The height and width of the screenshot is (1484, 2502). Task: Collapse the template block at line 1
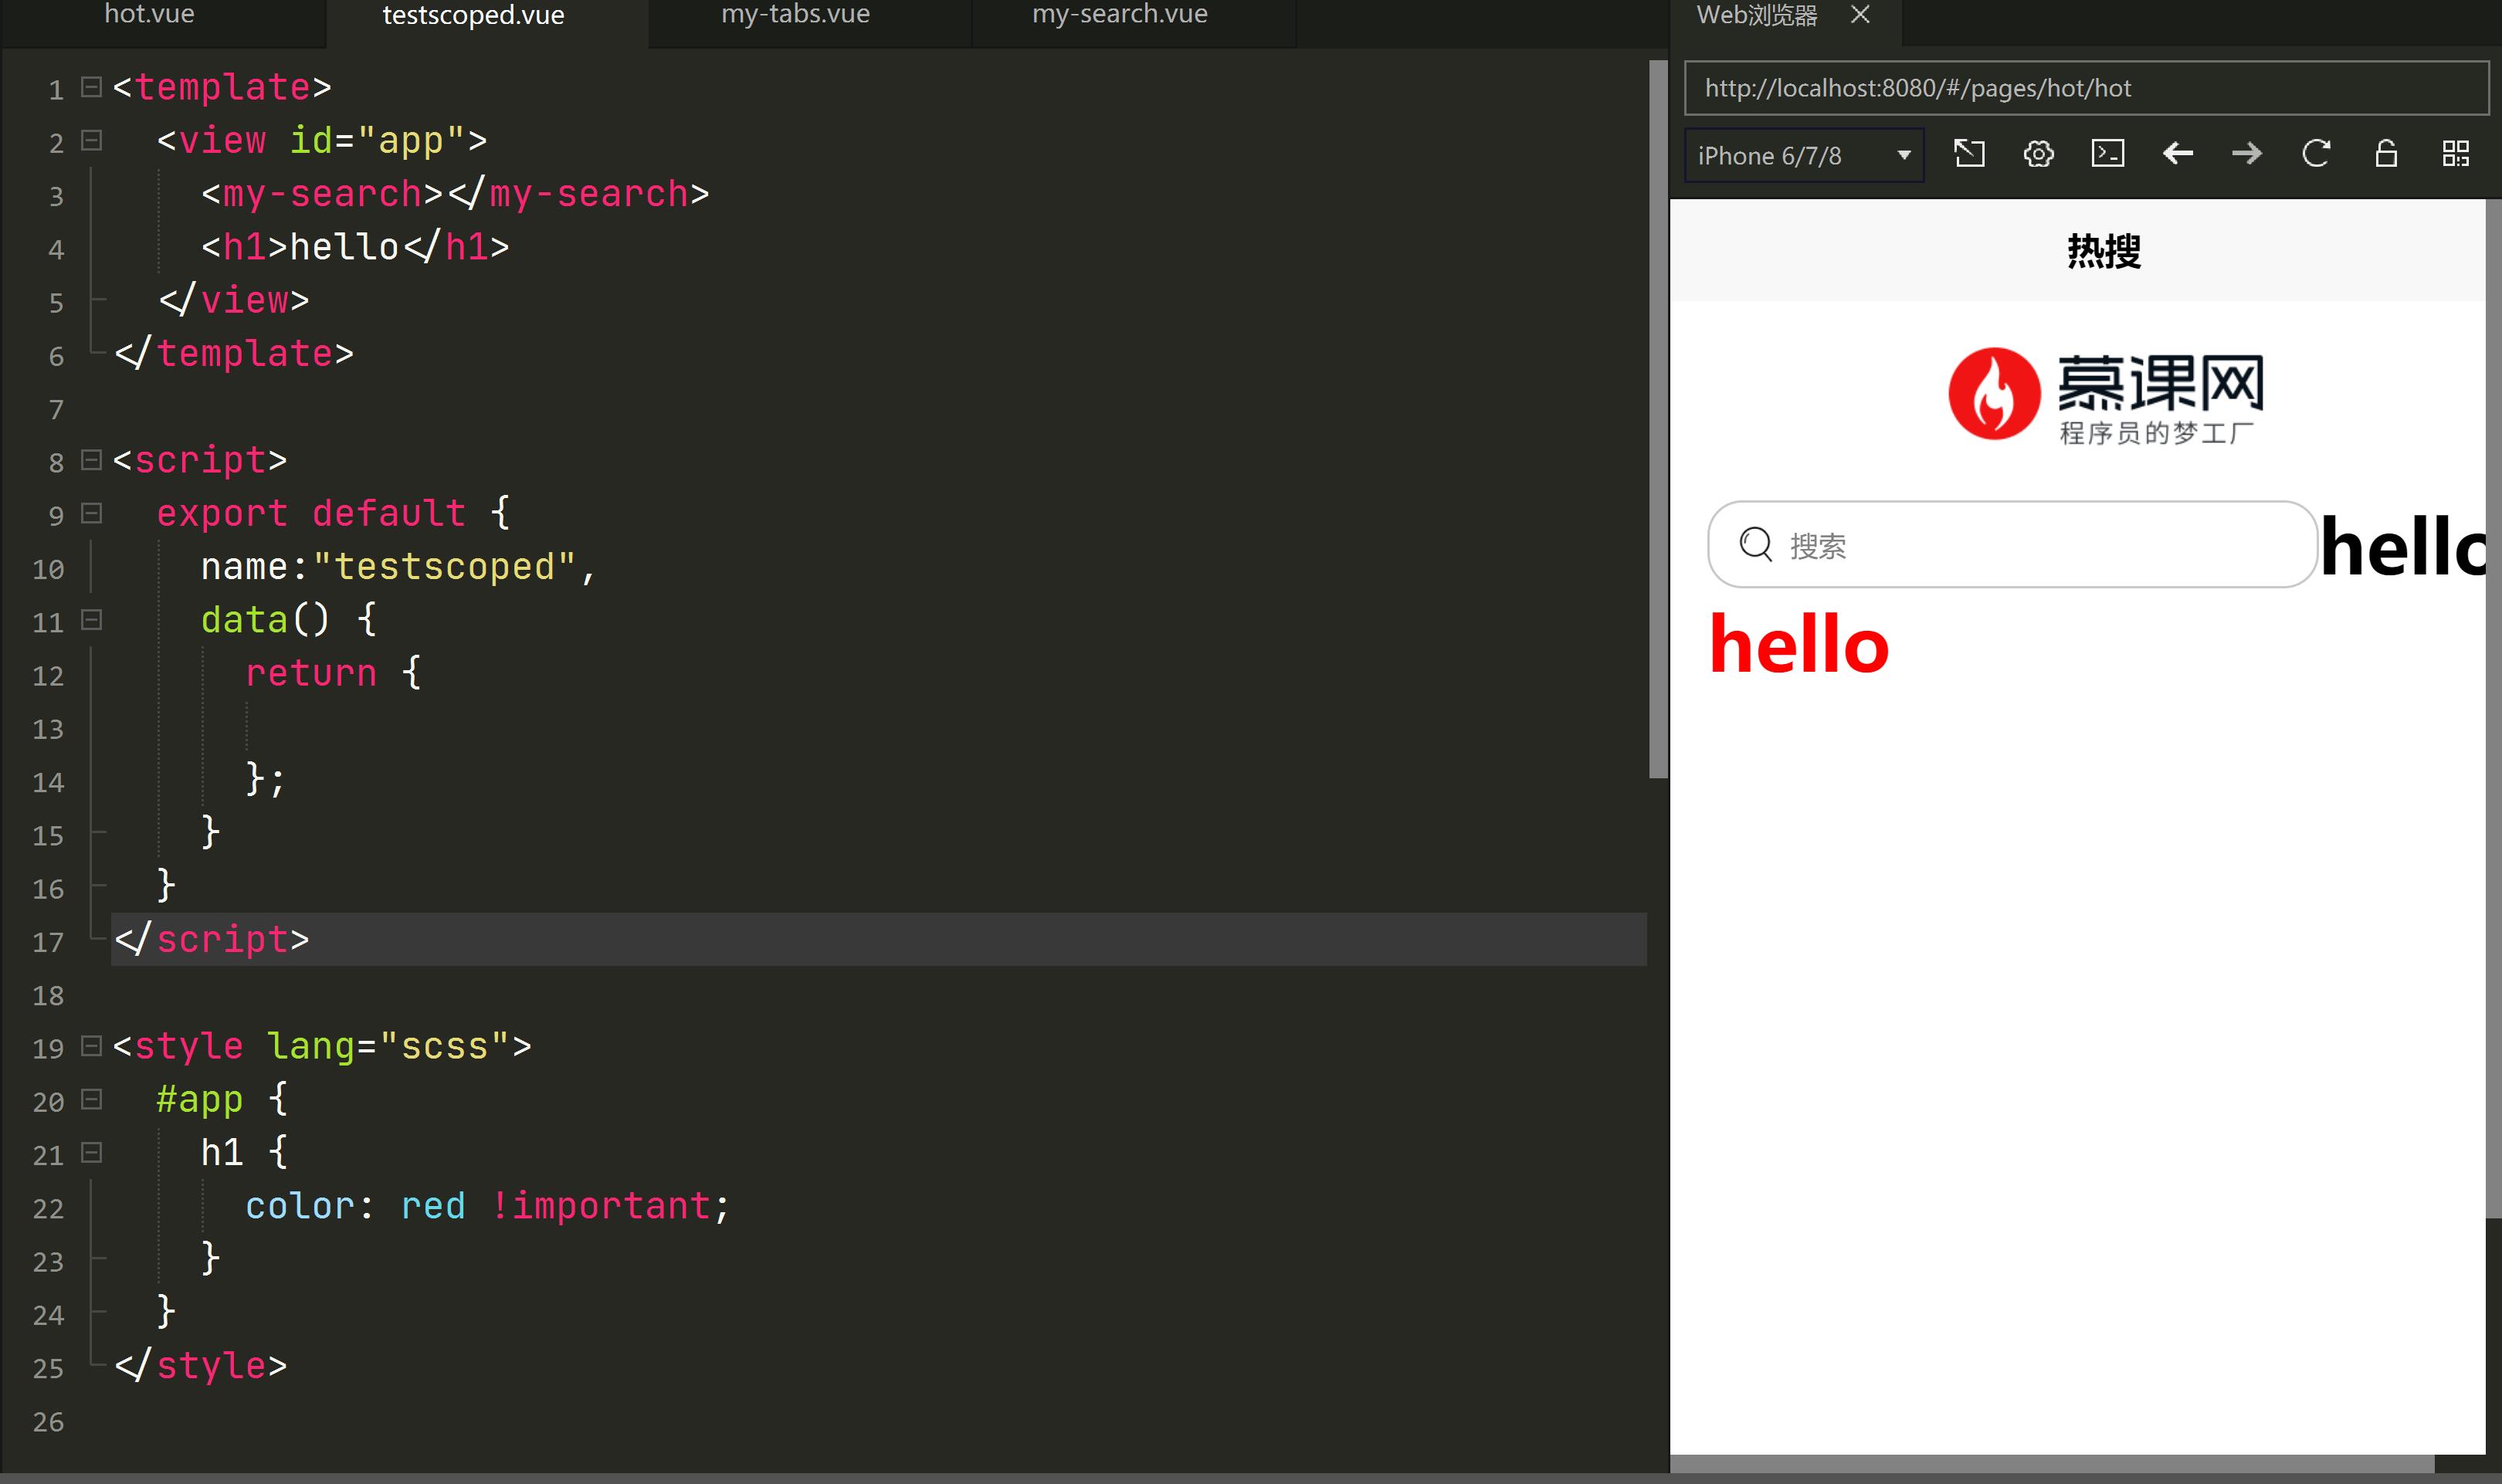(x=91, y=87)
